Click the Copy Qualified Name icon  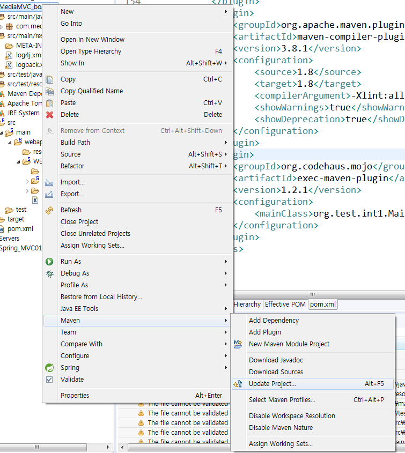(49, 91)
